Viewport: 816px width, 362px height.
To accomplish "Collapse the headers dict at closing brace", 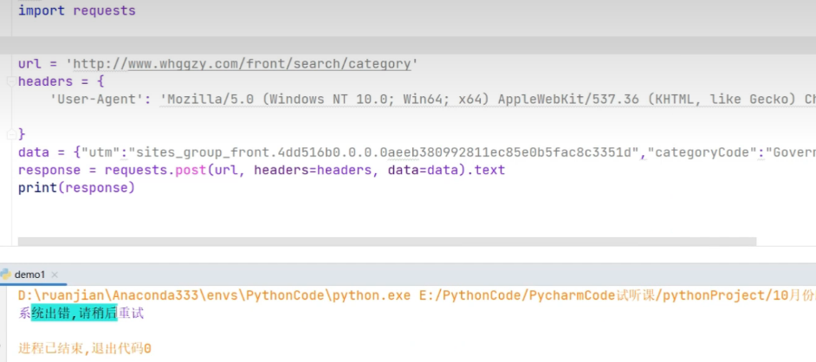I will [22, 134].
